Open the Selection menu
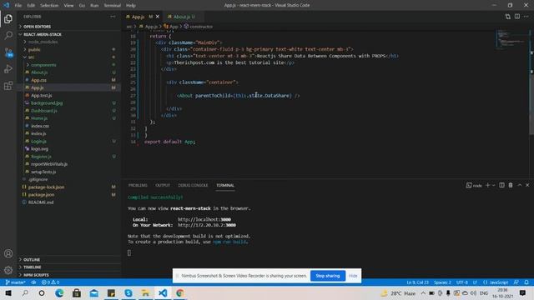Screen dimensions: 534x300 [49, 6]
